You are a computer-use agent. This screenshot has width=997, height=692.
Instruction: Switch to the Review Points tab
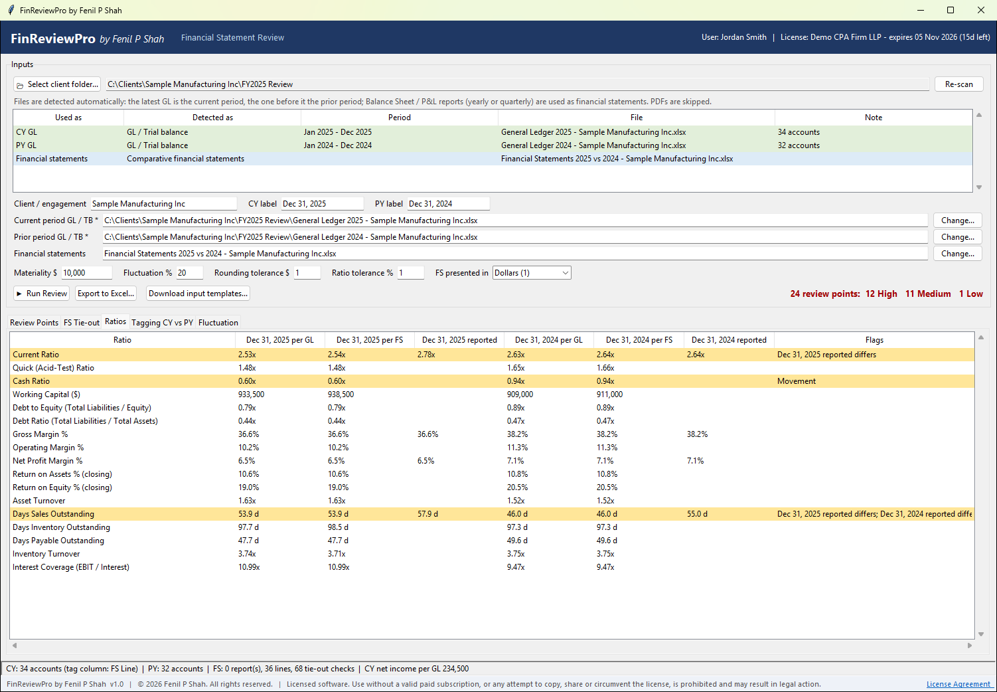pyautogui.click(x=34, y=323)
